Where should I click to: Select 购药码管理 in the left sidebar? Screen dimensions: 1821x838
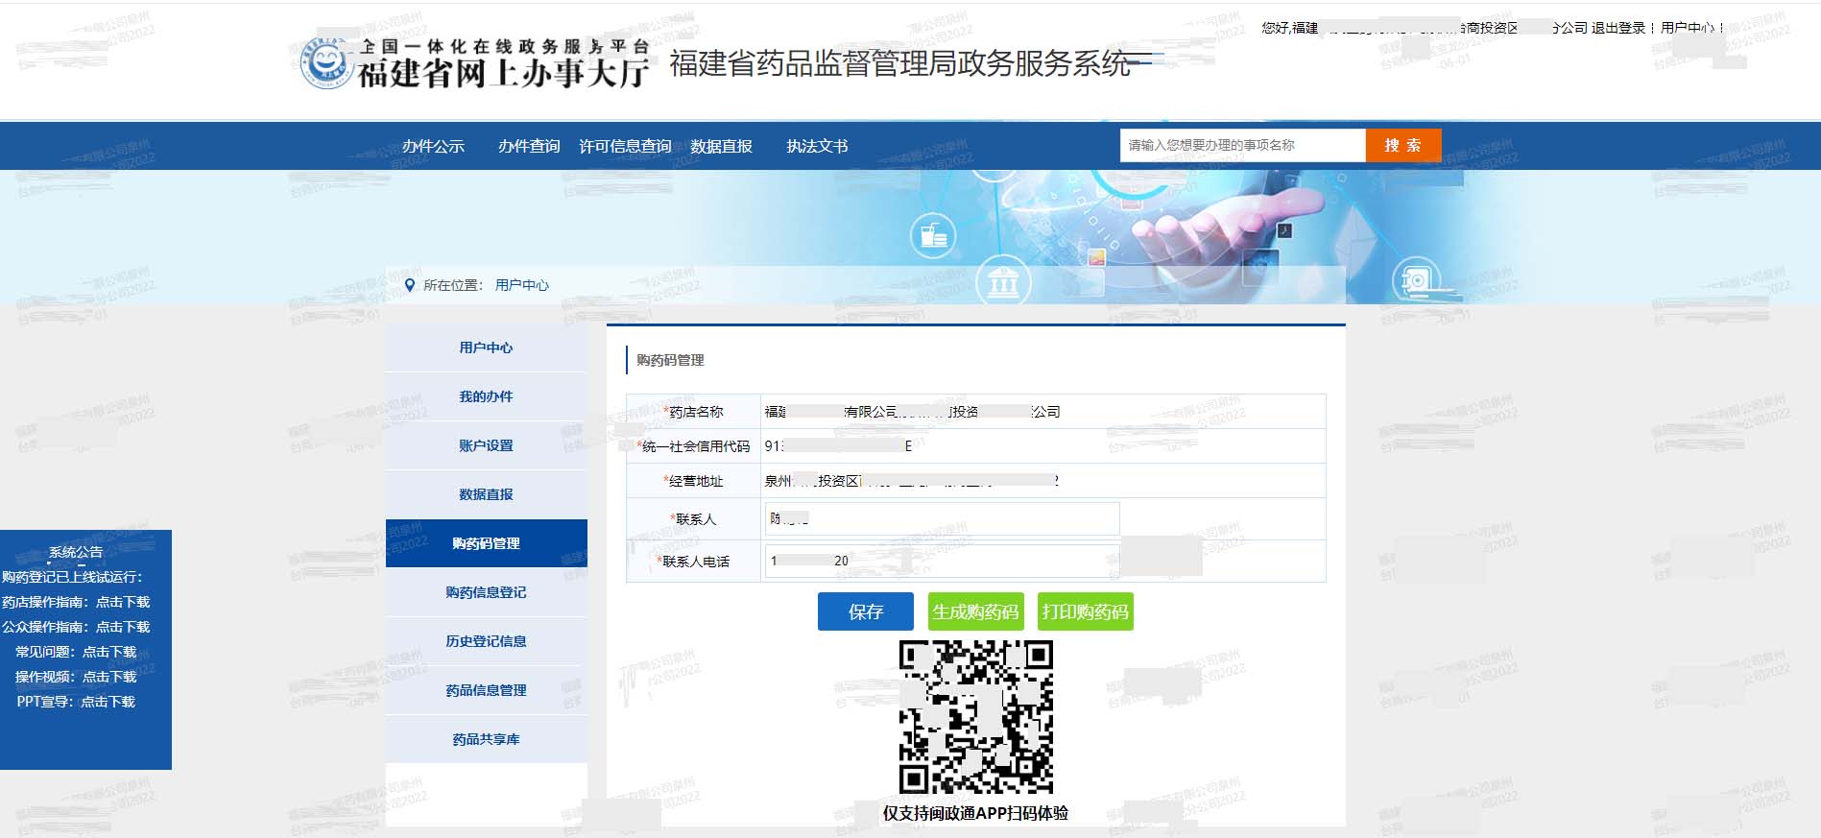tap(486, 543)
